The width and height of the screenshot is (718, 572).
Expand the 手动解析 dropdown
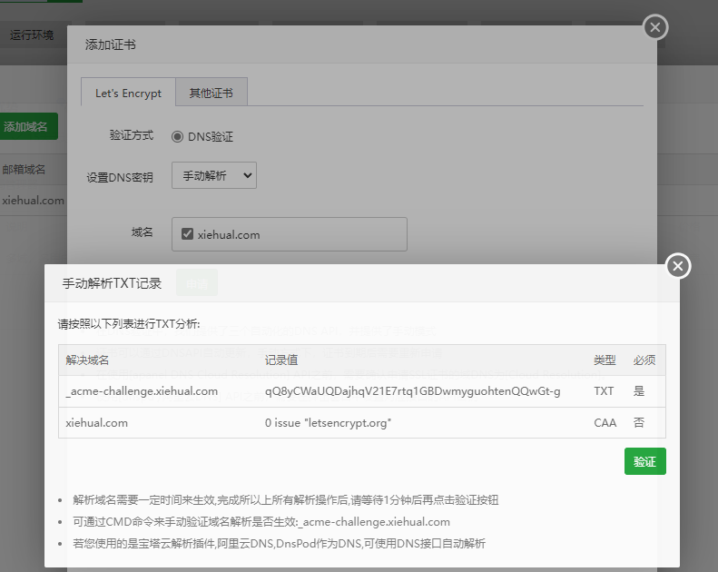pyautogui.click(x=213, y=175)
